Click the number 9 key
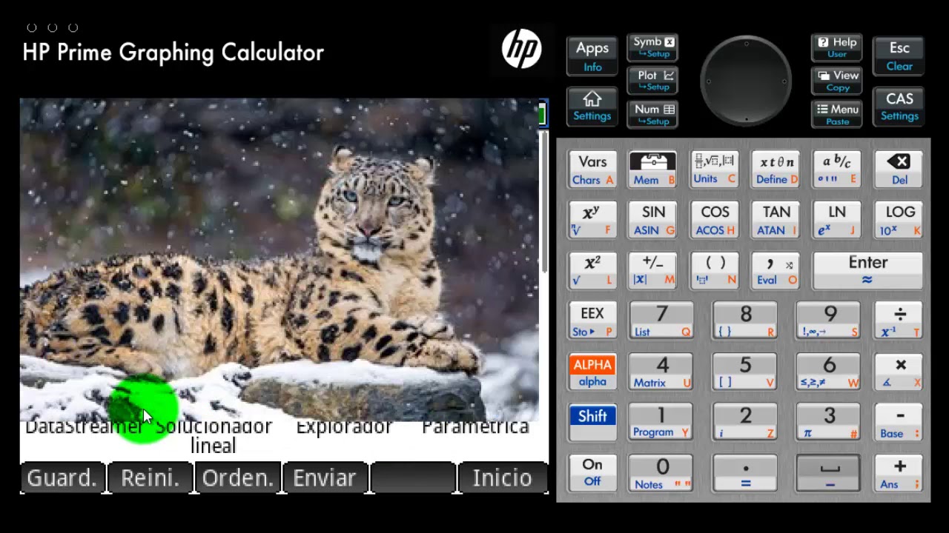This screenshot has height=533, width=949. click(x=829, y=321)
